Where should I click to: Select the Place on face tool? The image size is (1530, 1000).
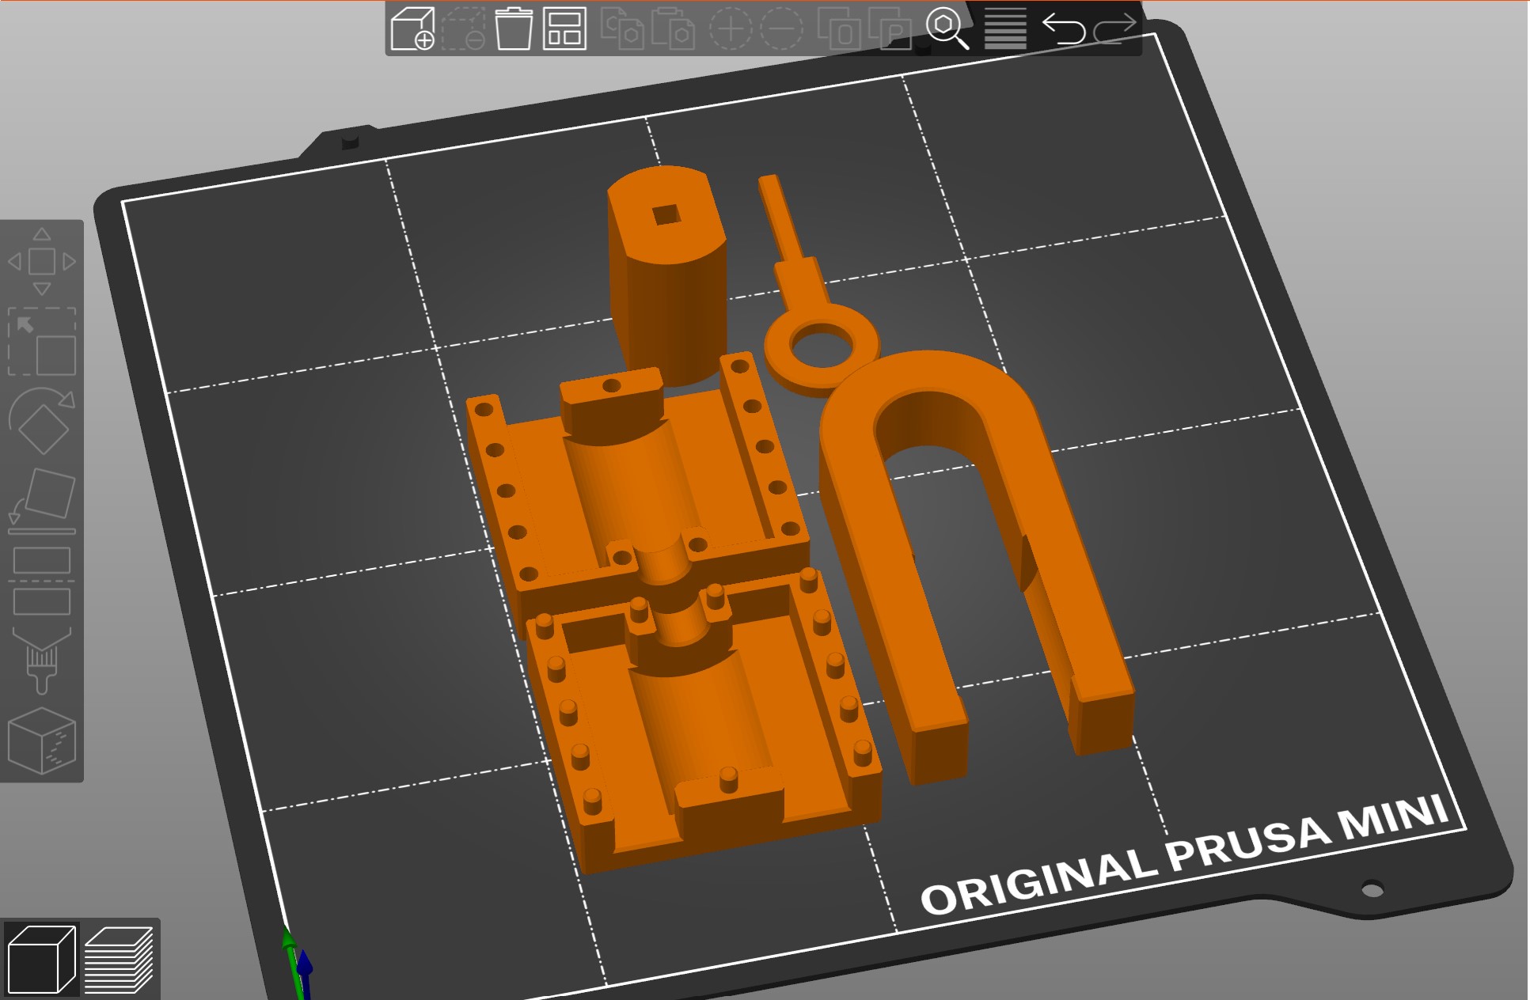pyautogui.click(x=42, y=500)
